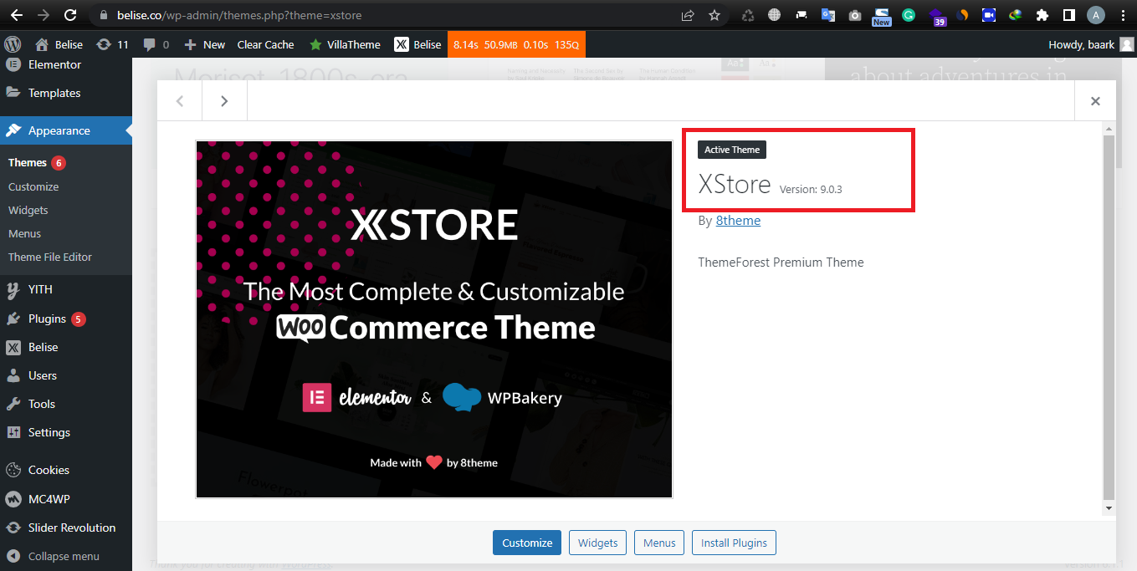Open the Elementor sidebar menu
This screenshot has height=571, width=1137.
click(x=66, y=64)
